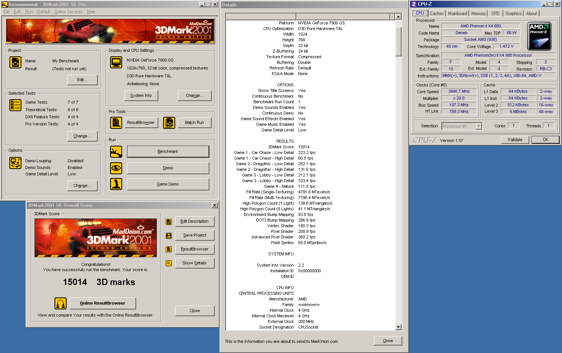Image resolution: width=562 pixels, height=353 pixels.
Task: Open the File menu in 3DMark
Action: tap(6, 12)
